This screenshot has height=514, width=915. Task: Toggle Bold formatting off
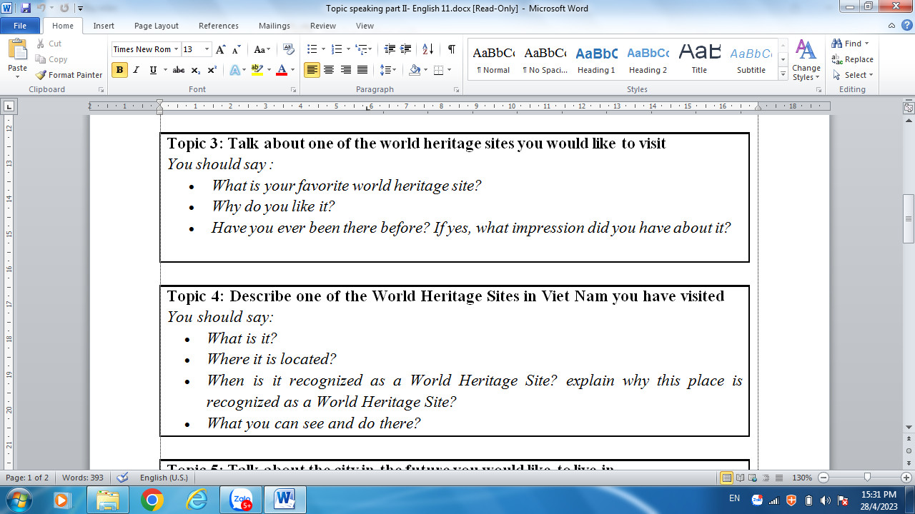[119, 70]
